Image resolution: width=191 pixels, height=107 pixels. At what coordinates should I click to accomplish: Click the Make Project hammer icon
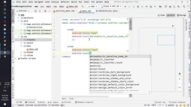tap(83, 7)
